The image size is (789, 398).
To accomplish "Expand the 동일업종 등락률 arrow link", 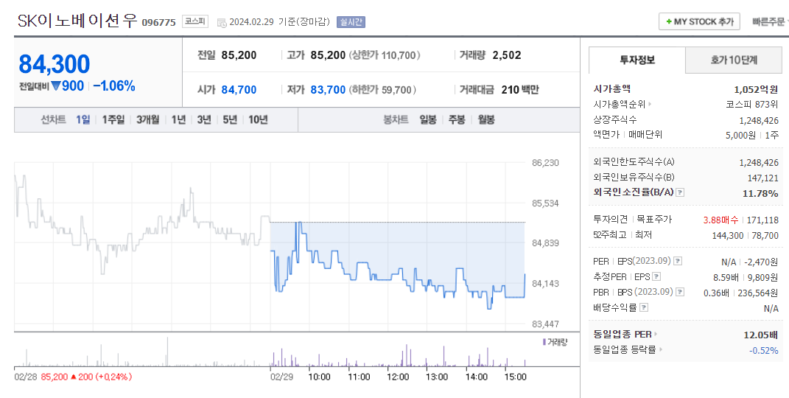I will click(x=660, y=349).
